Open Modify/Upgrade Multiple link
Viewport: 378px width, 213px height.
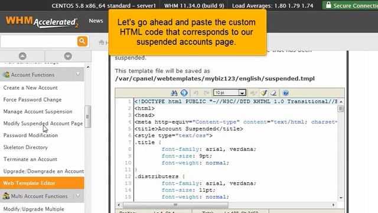coord(34,209)
